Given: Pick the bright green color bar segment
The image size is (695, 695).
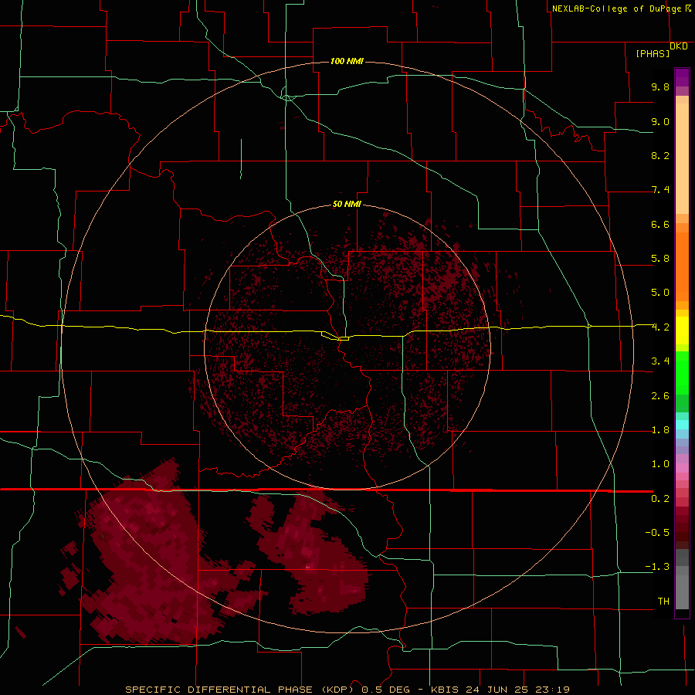Looking at the screenshot, I should [682, 372].
